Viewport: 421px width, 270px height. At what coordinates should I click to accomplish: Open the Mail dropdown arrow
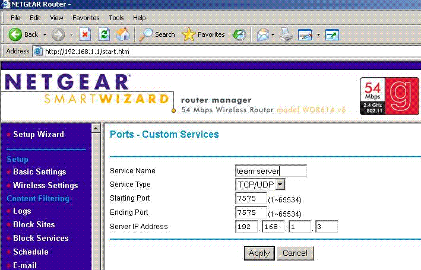click(x=273, y=34)
